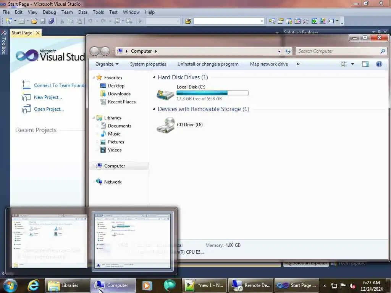Click the muted volume icon in system tray

(352, 285)
